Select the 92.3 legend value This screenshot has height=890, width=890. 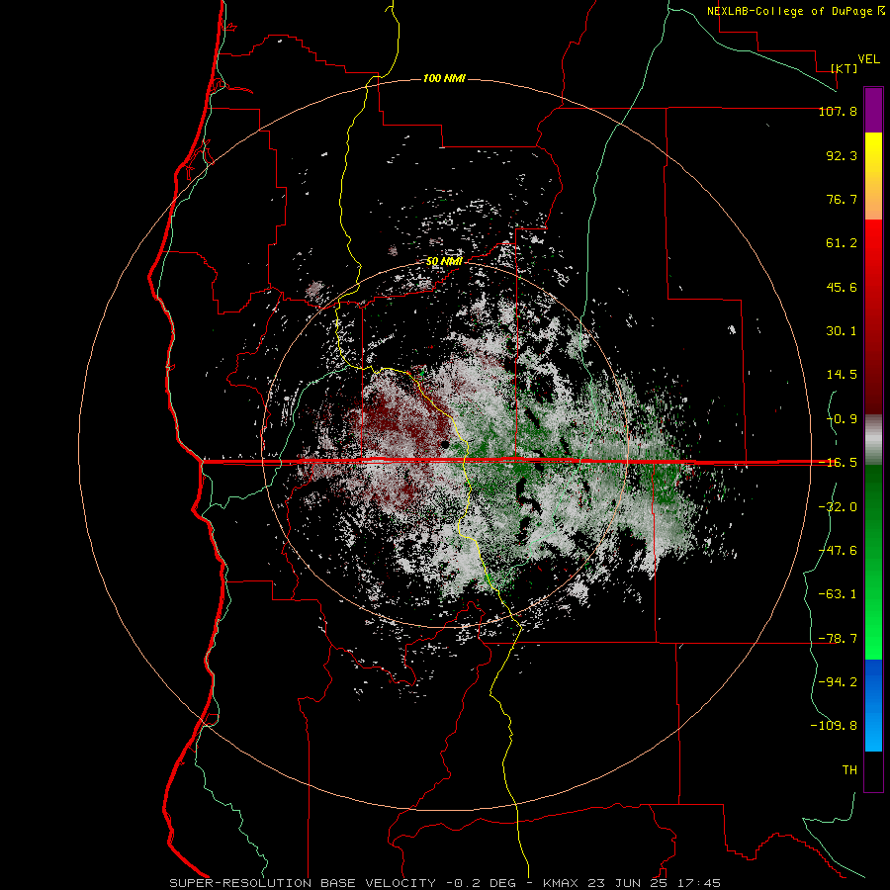842,155
